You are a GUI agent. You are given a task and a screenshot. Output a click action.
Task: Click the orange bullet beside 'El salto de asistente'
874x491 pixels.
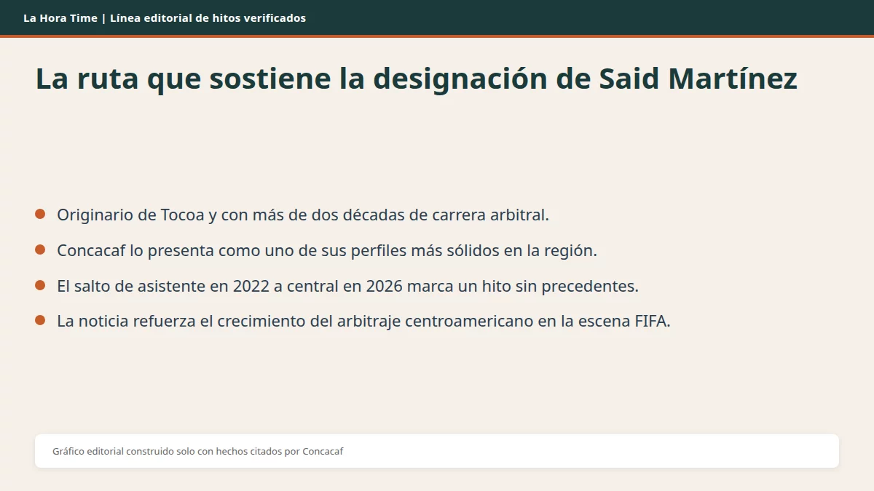[40, 285]
